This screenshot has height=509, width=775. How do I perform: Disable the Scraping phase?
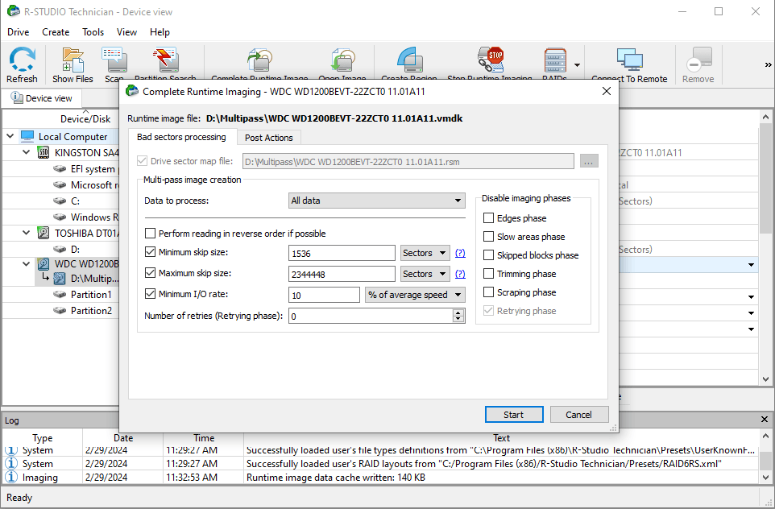click(488, 292)
